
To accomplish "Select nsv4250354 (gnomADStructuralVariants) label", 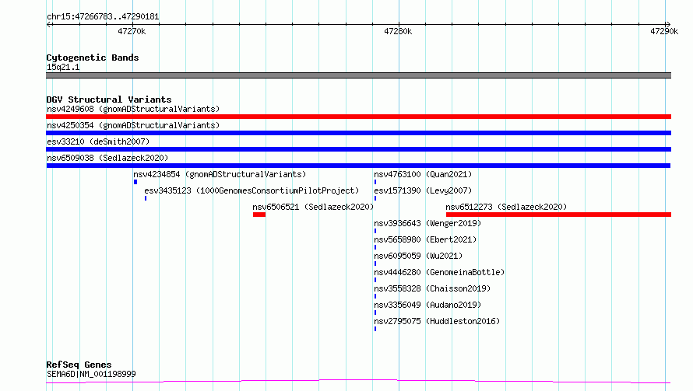I will pos(133,125).
